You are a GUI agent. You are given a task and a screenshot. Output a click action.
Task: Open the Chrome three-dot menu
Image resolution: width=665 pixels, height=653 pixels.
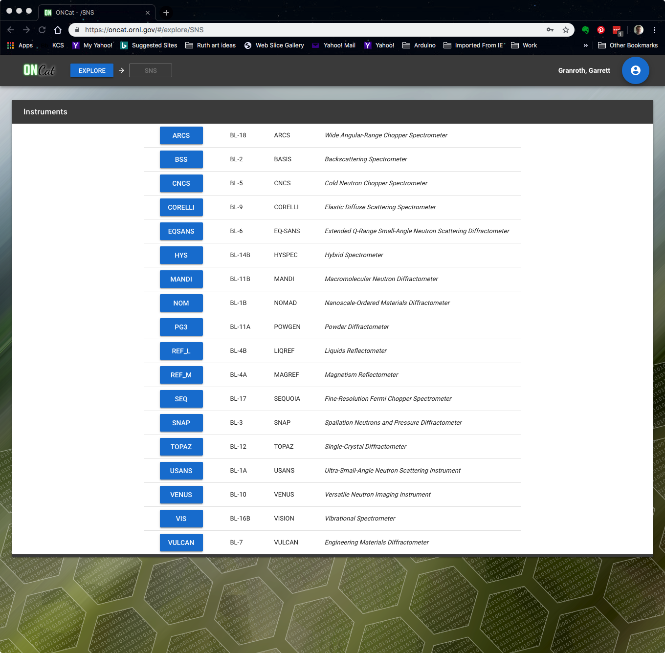tap(654, 30)
